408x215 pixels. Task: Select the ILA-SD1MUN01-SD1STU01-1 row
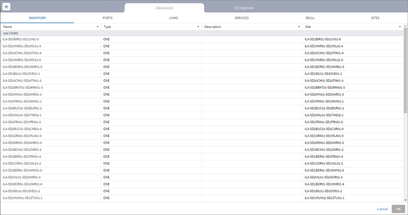202,198
